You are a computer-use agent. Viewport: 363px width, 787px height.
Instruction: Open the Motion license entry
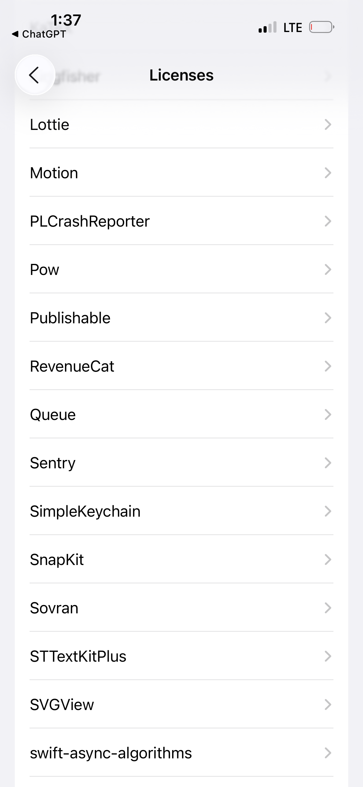click(181, 173)
